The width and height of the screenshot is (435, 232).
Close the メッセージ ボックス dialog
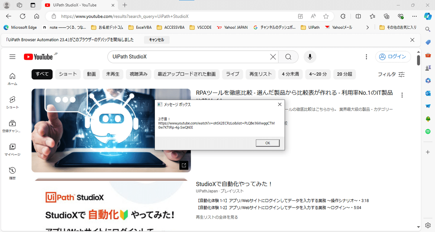(x=279, y=105)
